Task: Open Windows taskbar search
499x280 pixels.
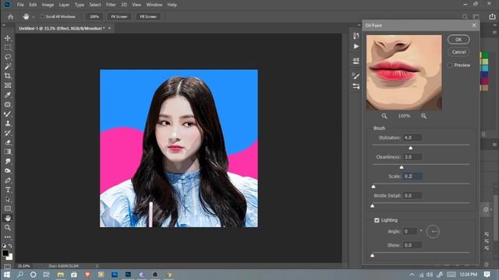Action: (20, 275)
